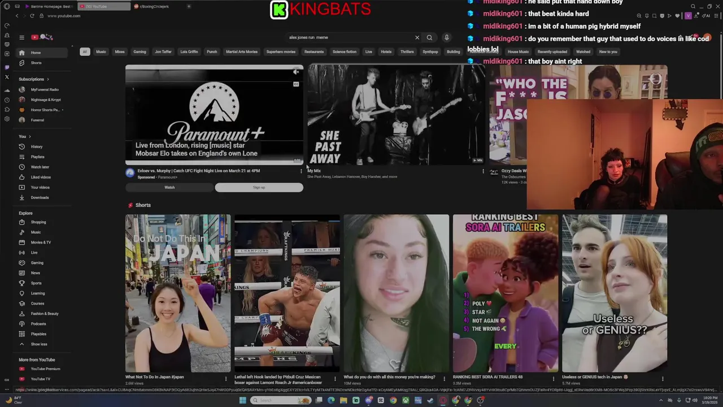Viewport: 723px width, 407px height.
Task: Open Liked videos in the sidebar
Action: pyautogui.click(x=42, y=177)
